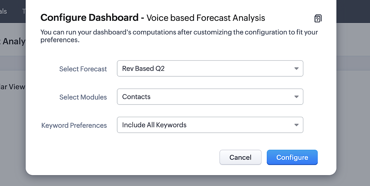Click the arrow beside Rev Based Q2

click(x=296, y=69)
